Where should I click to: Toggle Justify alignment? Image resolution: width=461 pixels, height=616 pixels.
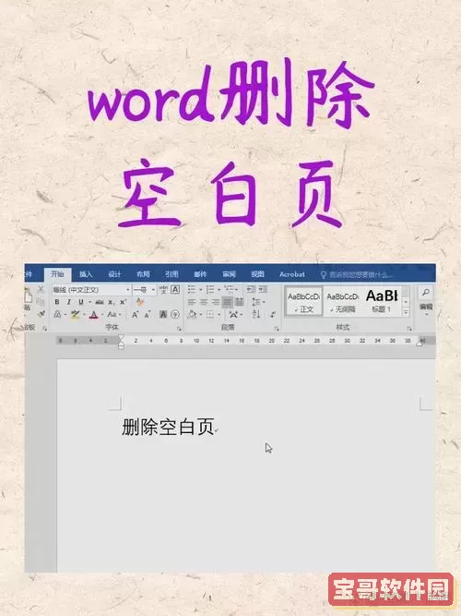click(227, 302)
